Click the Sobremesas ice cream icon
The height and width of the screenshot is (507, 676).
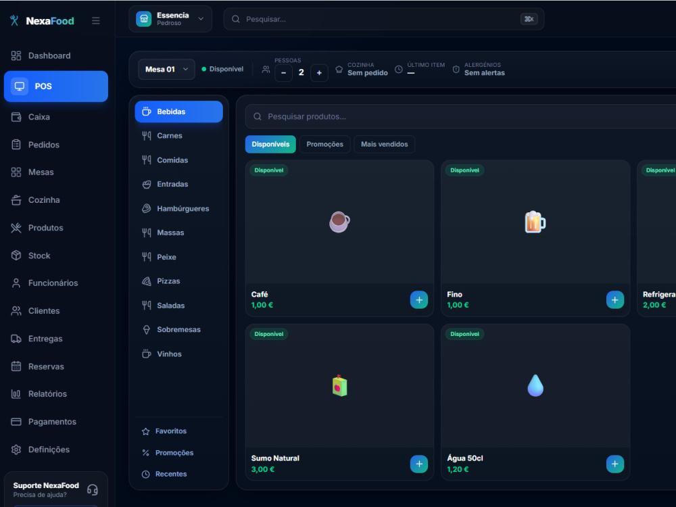tap(147, 330)
